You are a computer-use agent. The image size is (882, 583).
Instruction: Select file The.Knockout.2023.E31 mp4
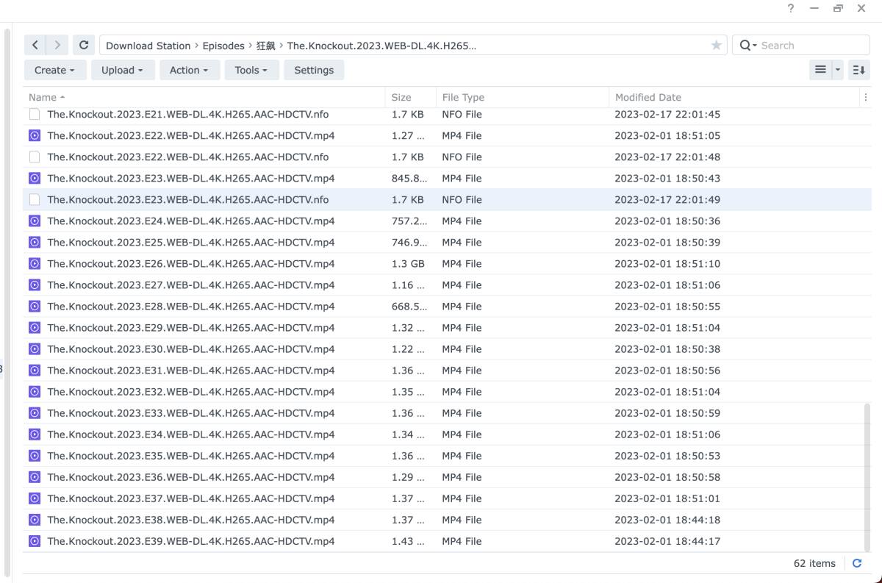click(448, 370)
